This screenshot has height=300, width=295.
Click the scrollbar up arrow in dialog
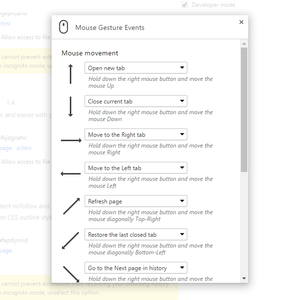click(244, 44)
